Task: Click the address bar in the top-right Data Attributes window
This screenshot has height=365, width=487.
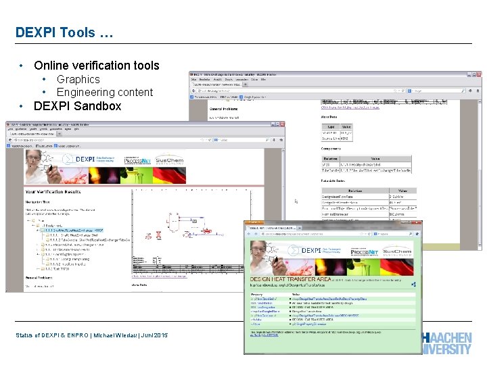Action: click(x=300, y=91)
